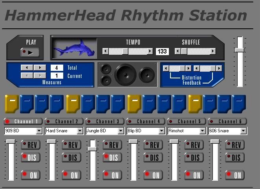
Task: Toggle REV on Channel 3
Action: (x=112, y=145)
